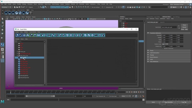Click the play forward button in timeline
The image size is (192, 108).
pos(136,92)
